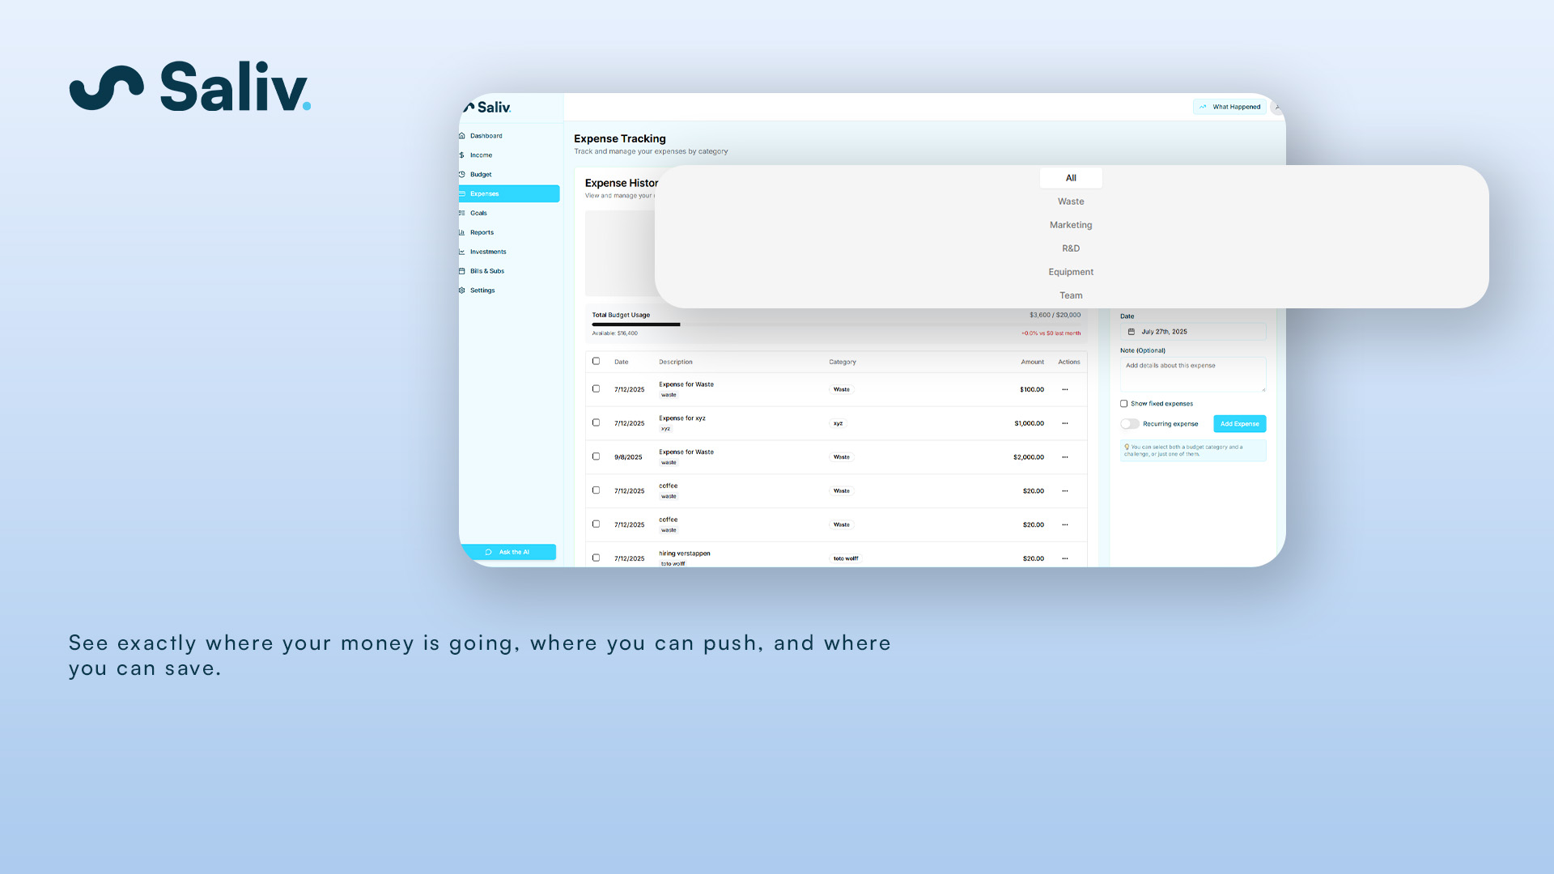Image resolution: width=1554 pixels, height=874 pixels.
Task: Click the Amount column header
Action: (1032, 363)
